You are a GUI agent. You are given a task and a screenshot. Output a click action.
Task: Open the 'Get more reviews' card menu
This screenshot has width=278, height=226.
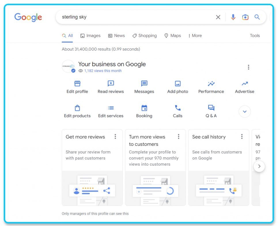[115, 137]
